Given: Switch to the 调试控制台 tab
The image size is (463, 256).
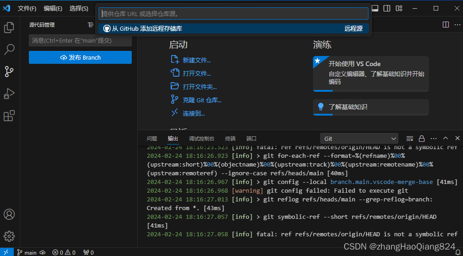Looking at the screenshot, I should pyautogui.click(x=202, y=139).
